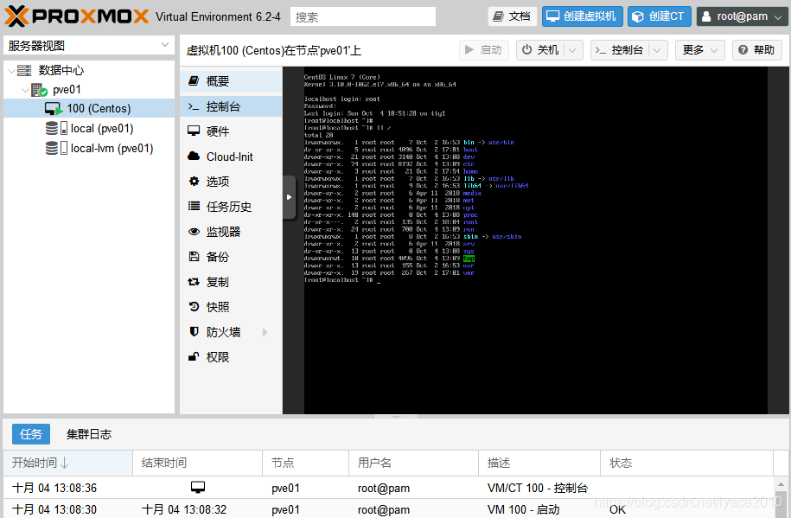
Task: Select the 任务 tasks tab
Action: tap(31, 434)
